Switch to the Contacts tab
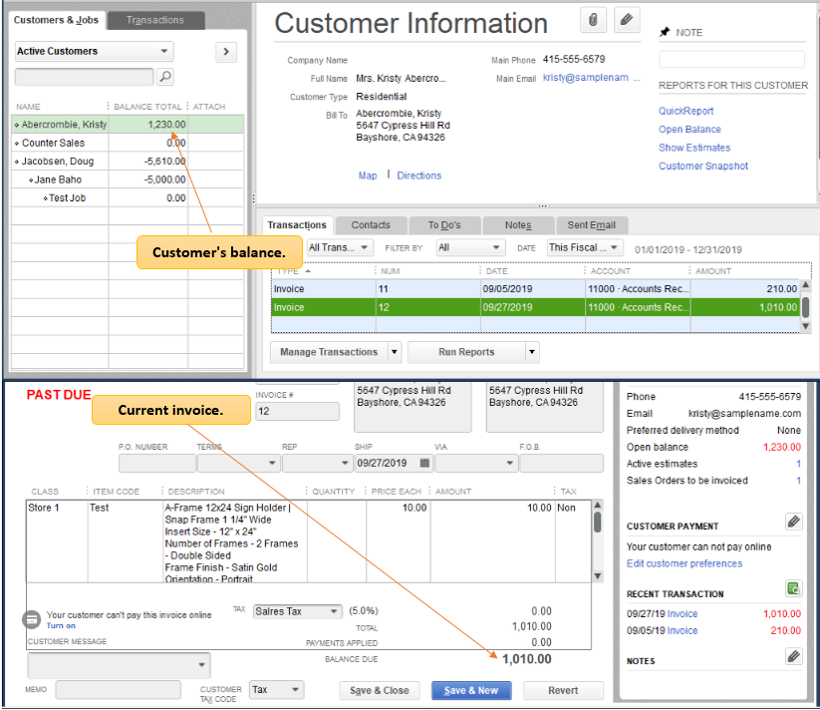Viewport: 820px width, 710px height. [x=371, y=225]
